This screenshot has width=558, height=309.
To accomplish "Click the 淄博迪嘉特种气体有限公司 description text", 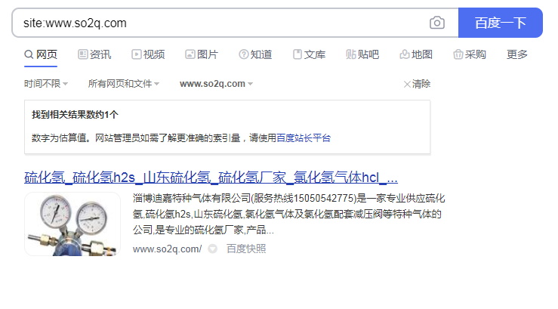I will pyautogui.click(x=289, y=214).
